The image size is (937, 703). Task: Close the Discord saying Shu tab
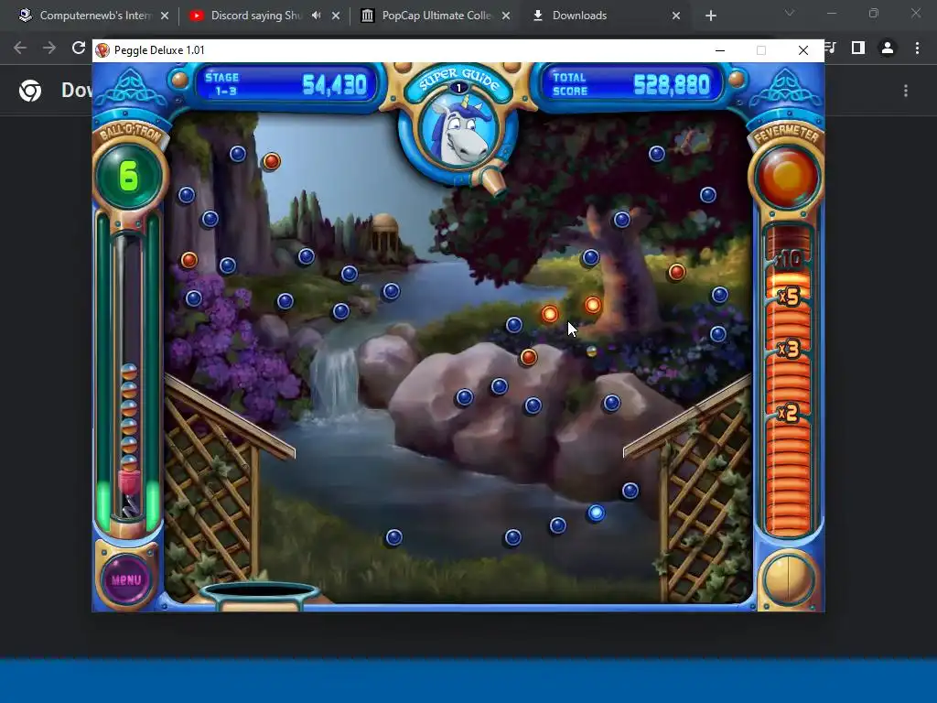coord(336,16)
